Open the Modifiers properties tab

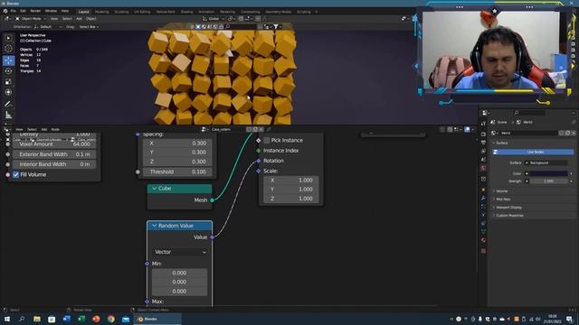(483, 199)
